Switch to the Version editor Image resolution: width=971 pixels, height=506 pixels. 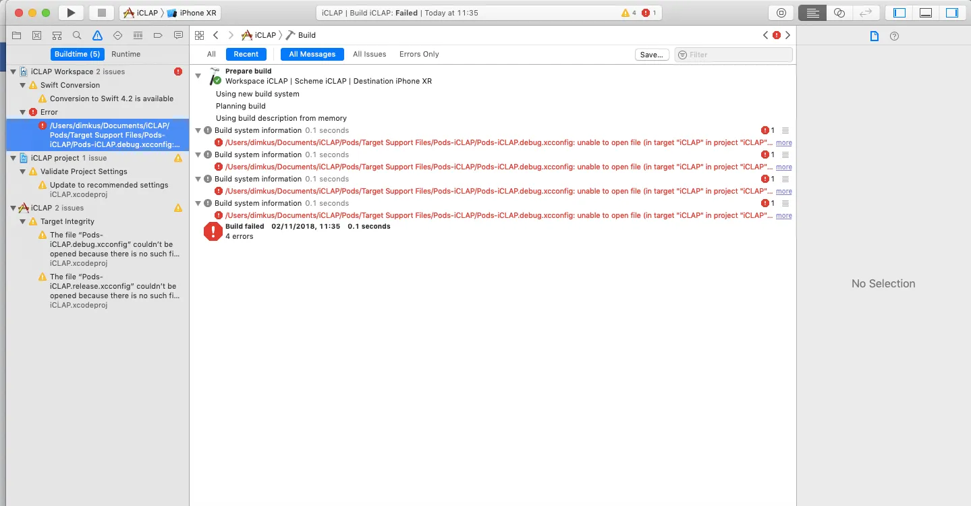point(866,13)
